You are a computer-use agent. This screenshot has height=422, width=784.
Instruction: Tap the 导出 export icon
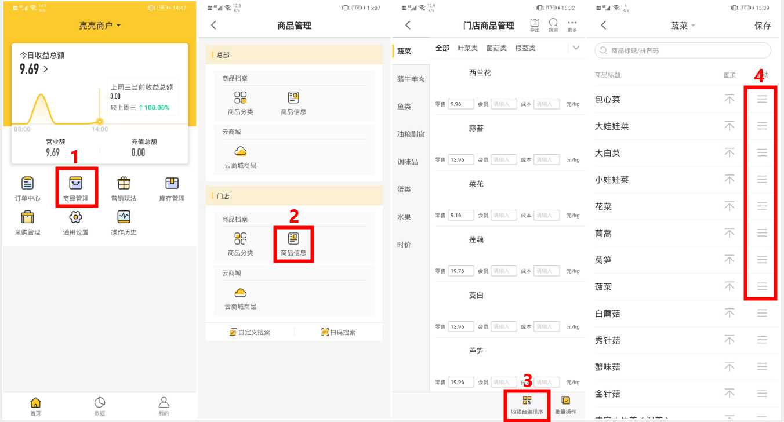pos(535,25)
